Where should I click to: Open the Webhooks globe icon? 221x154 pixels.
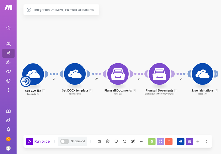pos(8,81)
